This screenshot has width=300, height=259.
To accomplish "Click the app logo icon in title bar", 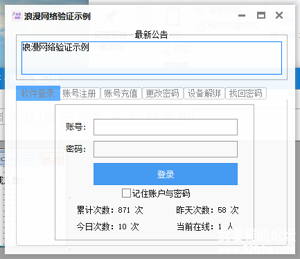I will pos(17,16).
